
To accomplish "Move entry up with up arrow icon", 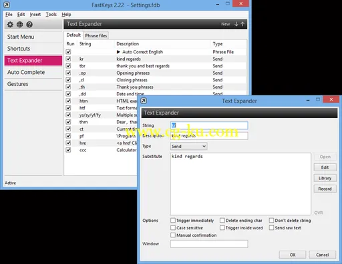I will pos(242,24).
